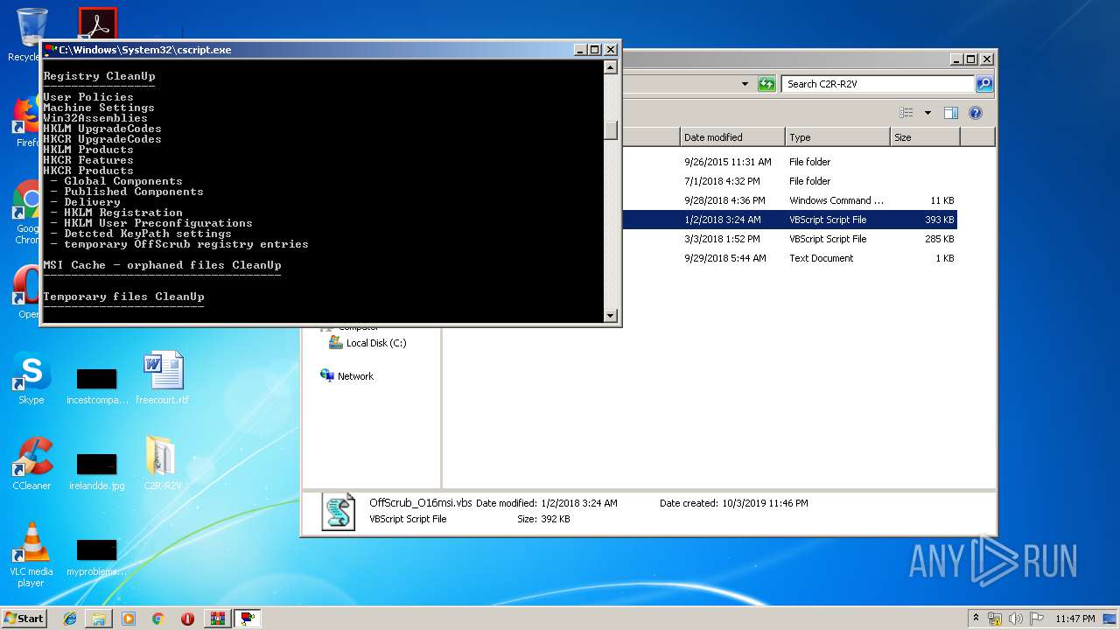Select the 285 KB VBScript Script File
Screen dimensions: 1120x630
click(788, 239)
